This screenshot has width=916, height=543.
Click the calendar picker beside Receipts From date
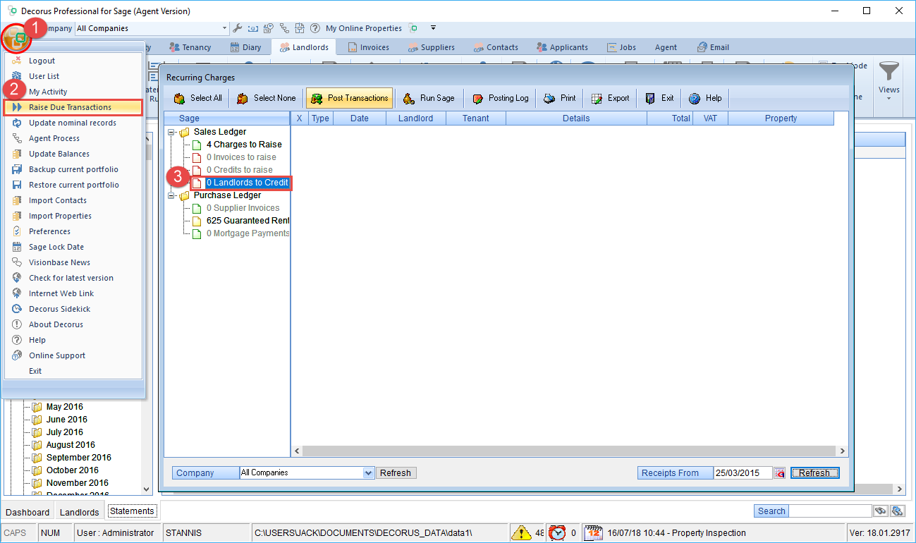pyautogui.click(x=779, y=473)
